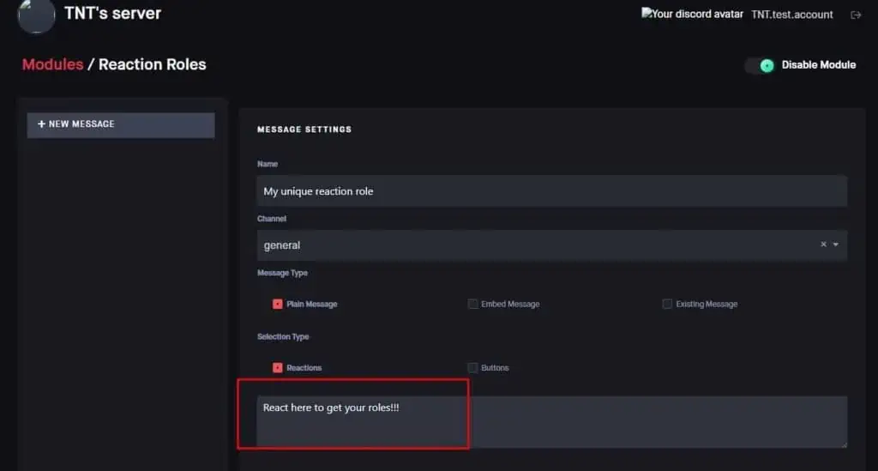This screenshot has width=878, height=471.
Task: Click the TNT's server name heading
Action: pyautogui.click(x=112, y=14)
